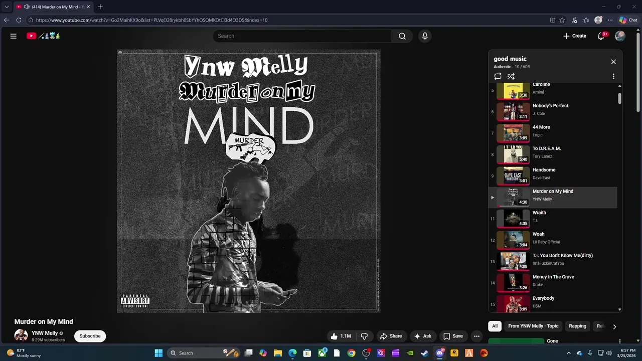Open browser settings and more menu
This screenshot has height=361, width=642.
click(610, 20)
